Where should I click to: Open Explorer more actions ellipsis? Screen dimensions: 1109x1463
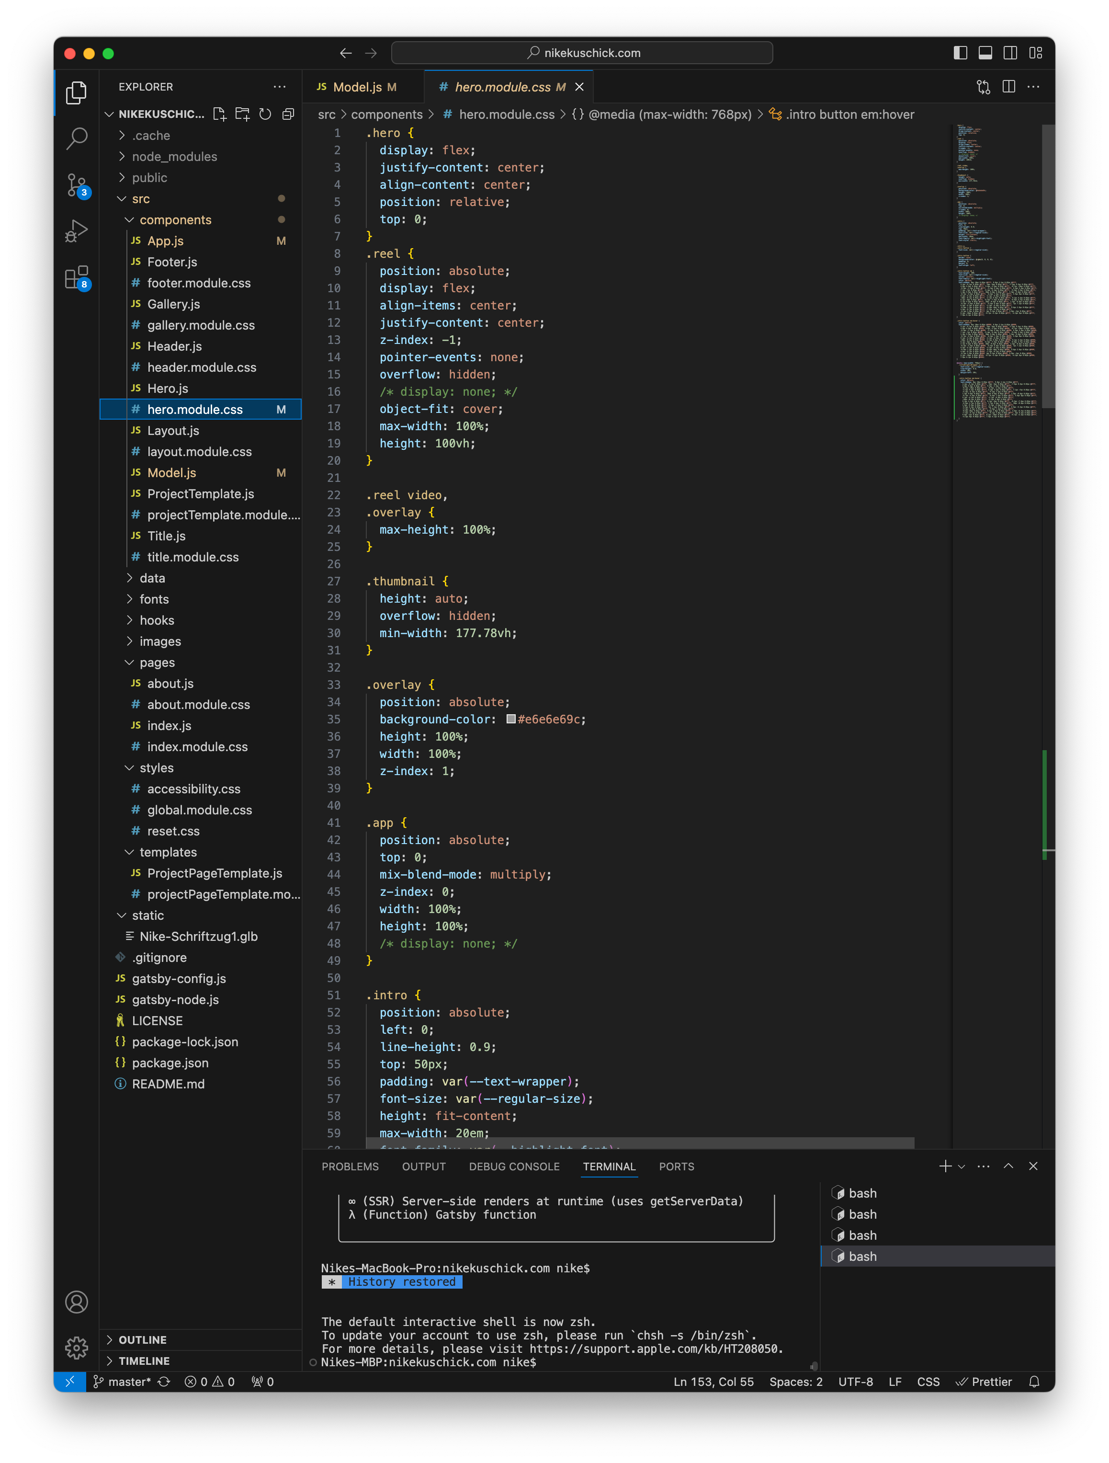(x=280, y=87)
